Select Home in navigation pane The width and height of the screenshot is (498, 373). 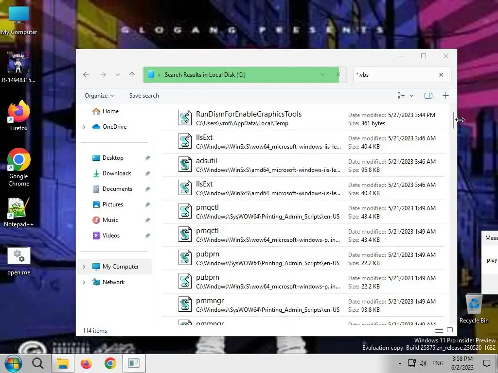click(x=110, y=111)
